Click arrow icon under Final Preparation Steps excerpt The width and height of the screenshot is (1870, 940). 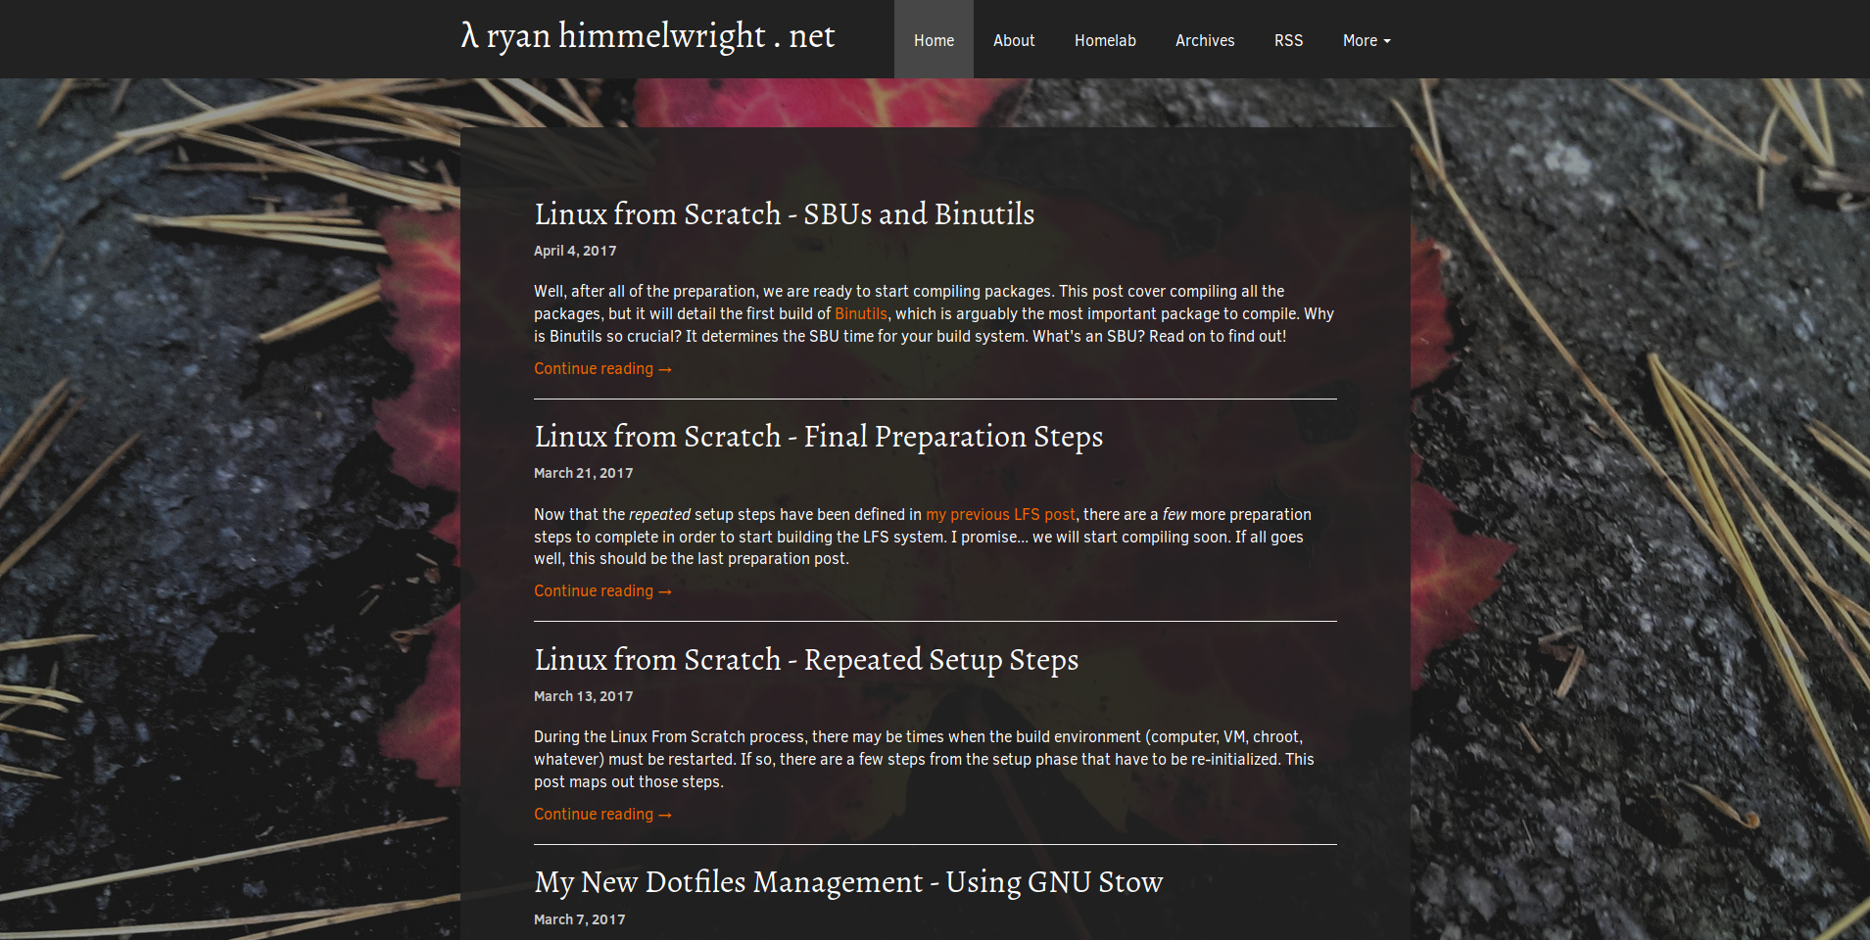click(x=665, y=592)
